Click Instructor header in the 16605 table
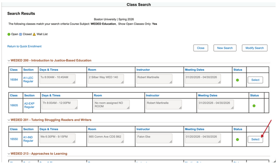Screen dimensions: 278x164 pyautogui.click(x=153, y=95)
